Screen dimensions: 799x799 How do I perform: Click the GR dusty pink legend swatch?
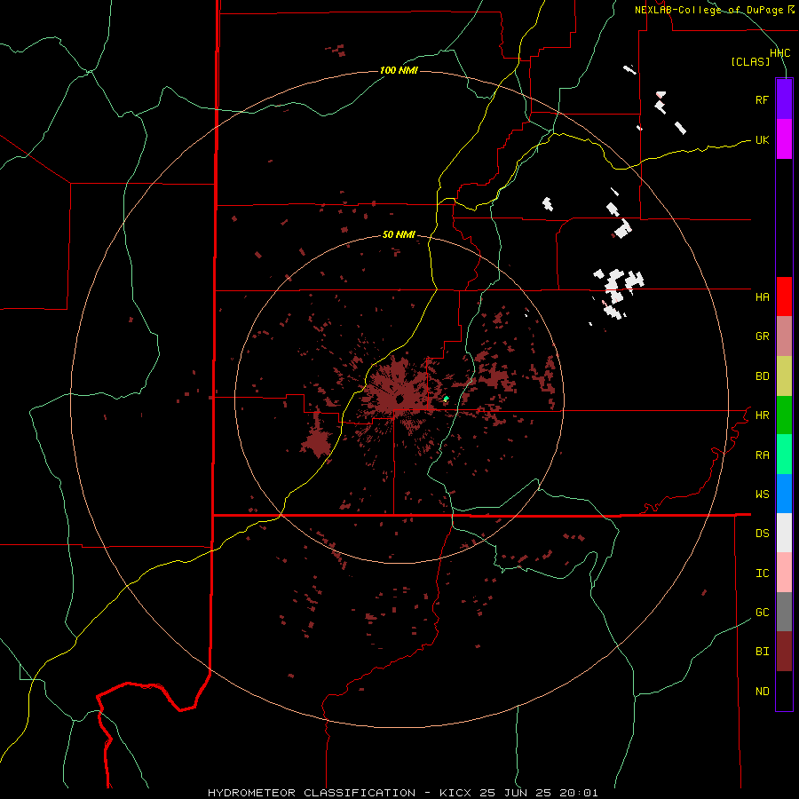click(784, 336)
